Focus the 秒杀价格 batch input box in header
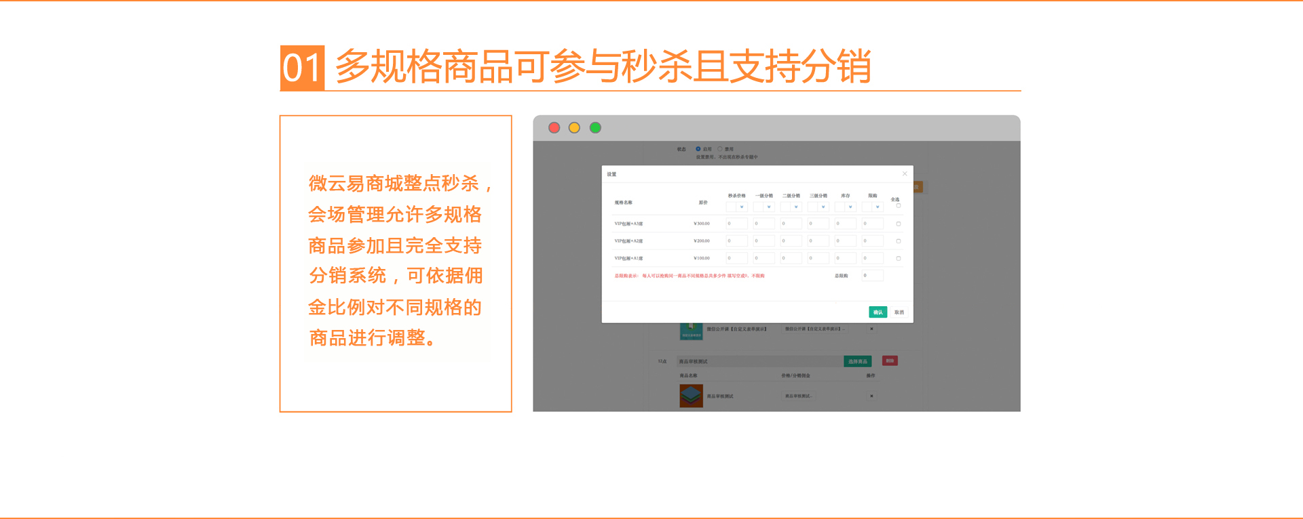The height and width of the screenshot is (519, 1303). click(731, 207)
